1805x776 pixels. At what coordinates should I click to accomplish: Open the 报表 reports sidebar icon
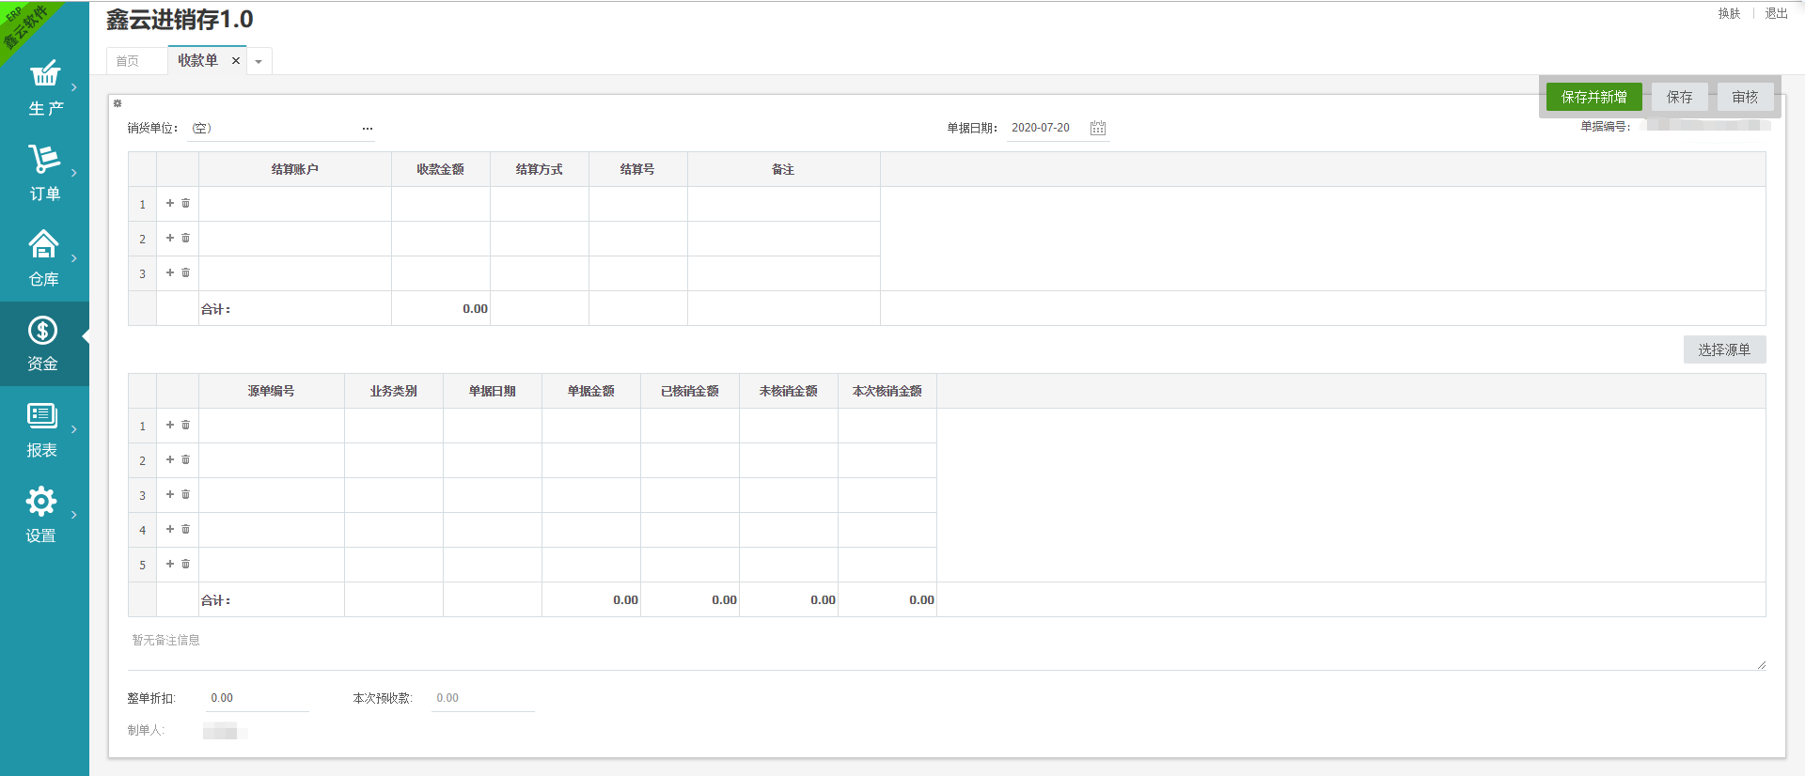[42, 416]
